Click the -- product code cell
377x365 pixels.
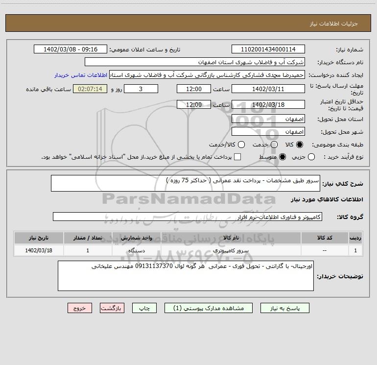coord(325,250)
